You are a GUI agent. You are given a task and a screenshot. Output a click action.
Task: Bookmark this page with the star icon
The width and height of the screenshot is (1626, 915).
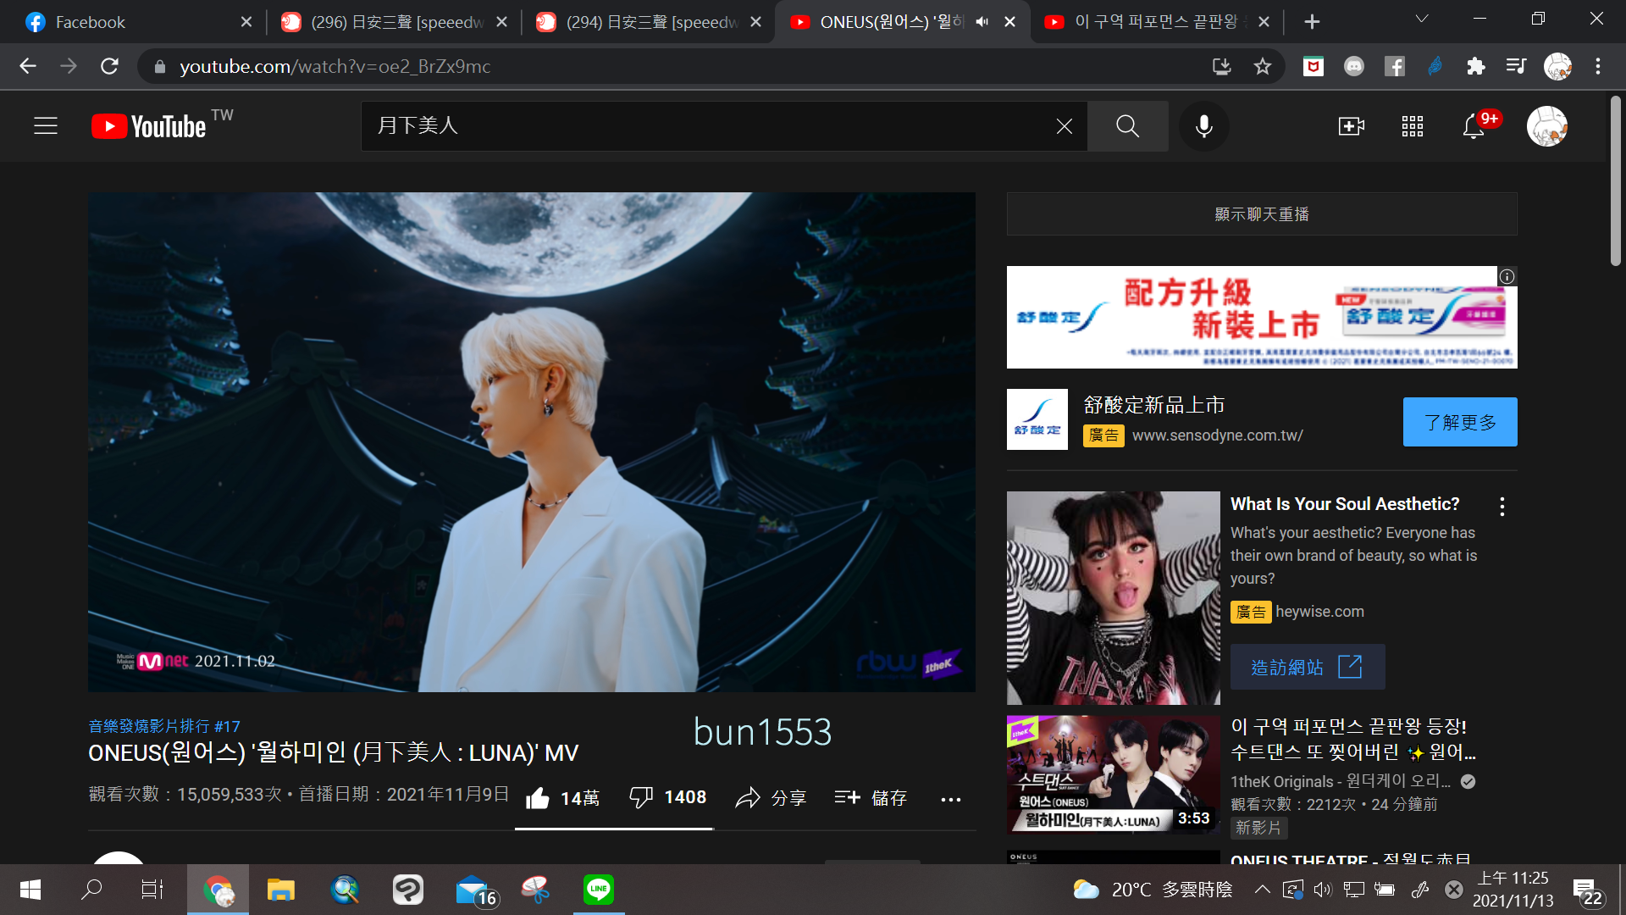1263,66
